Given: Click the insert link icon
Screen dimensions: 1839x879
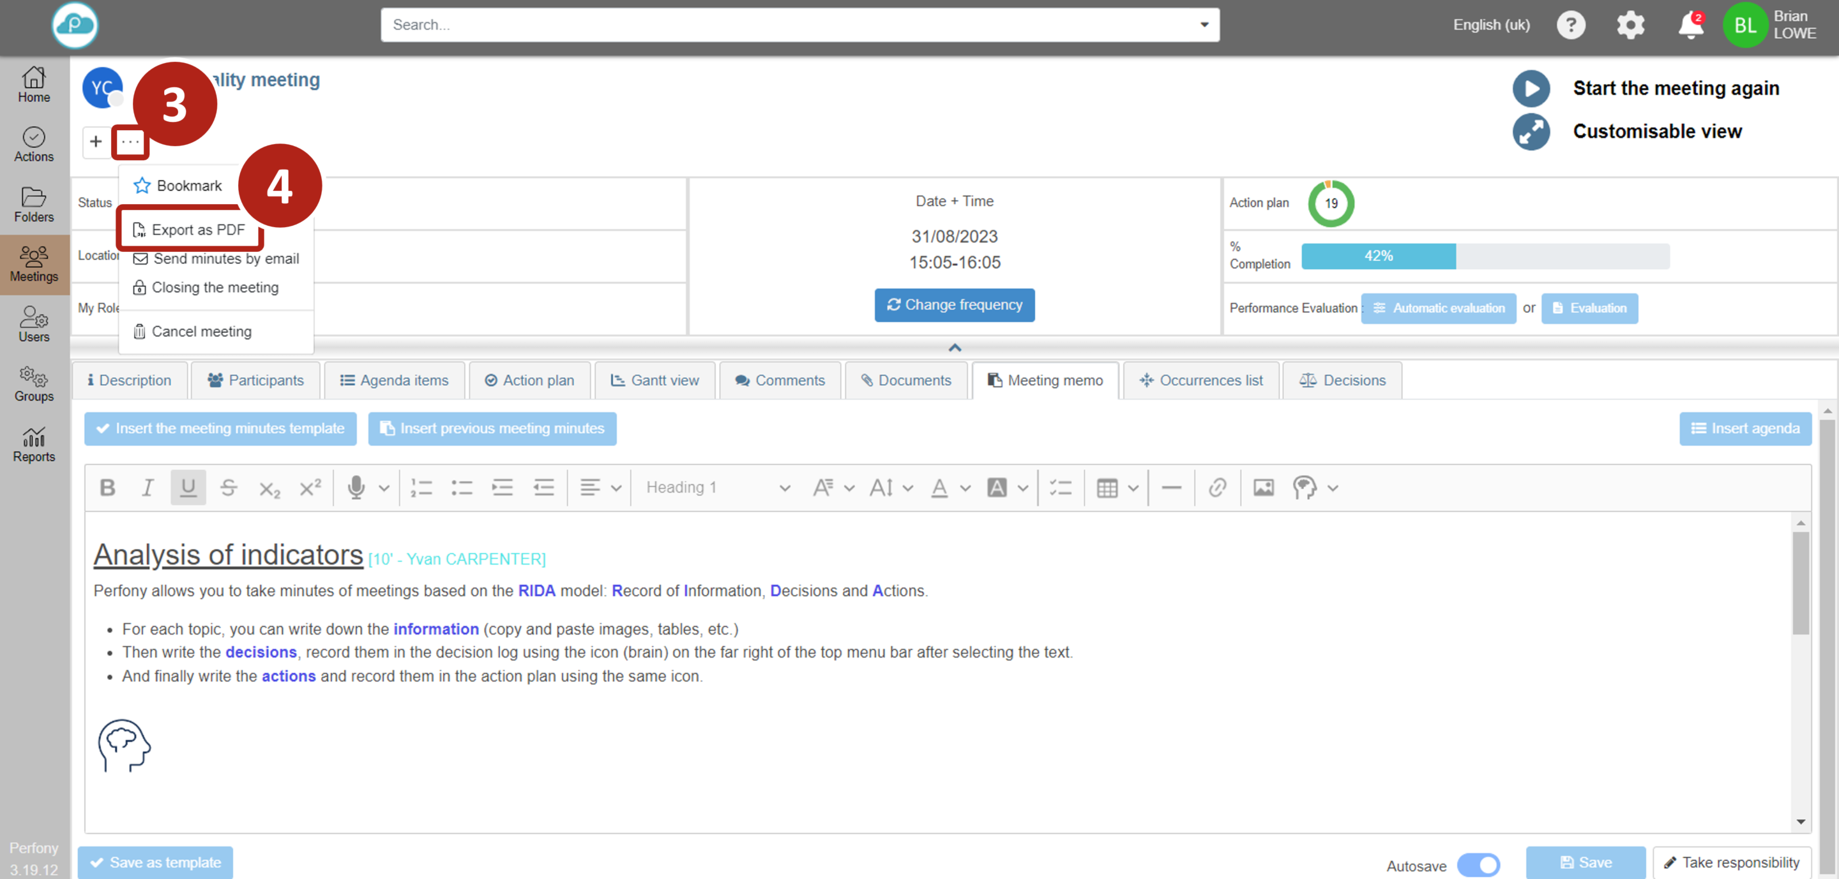Looking at the screenshot, I should point(1217,487).
